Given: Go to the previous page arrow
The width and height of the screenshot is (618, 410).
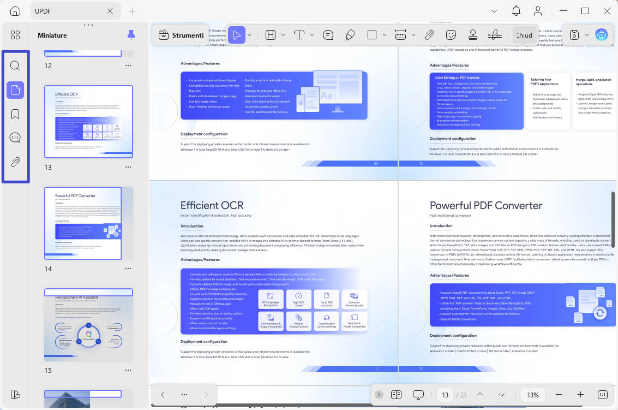Looking at the screenshot, I should 480,395.
